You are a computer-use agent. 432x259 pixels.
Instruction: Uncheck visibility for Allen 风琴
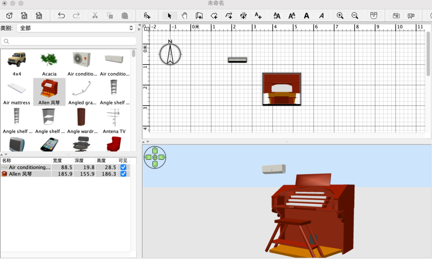(123, 174)
